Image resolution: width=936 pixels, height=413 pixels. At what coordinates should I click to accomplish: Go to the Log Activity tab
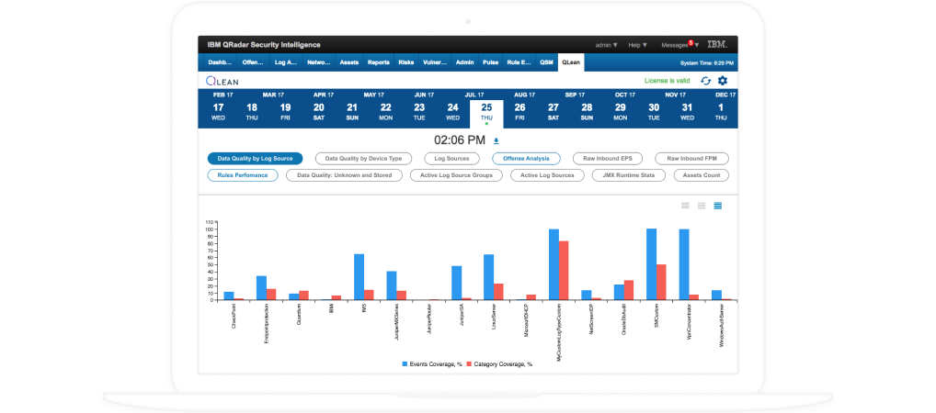[x=286, y=62]
